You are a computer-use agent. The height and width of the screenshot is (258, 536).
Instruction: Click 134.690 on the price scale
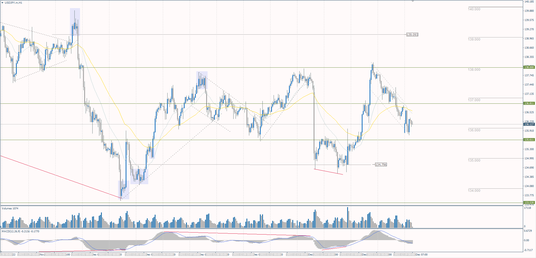(529, 168)
